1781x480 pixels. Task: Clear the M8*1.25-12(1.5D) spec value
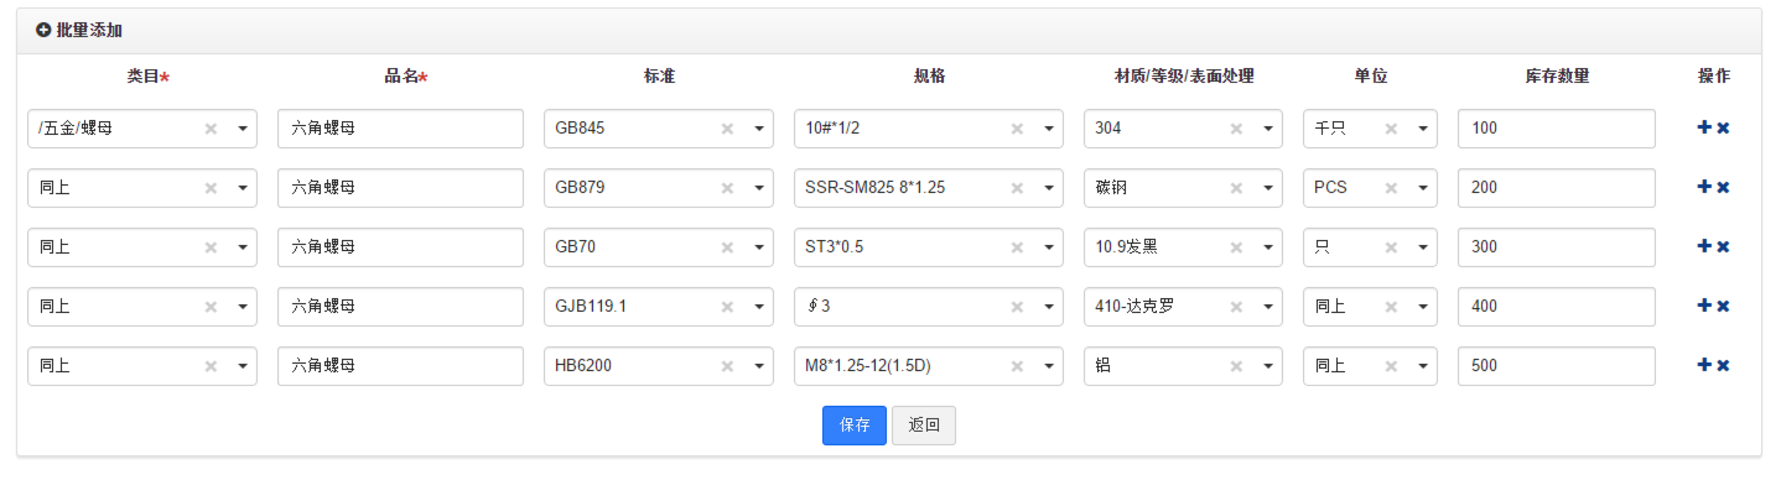(1017, 366)
